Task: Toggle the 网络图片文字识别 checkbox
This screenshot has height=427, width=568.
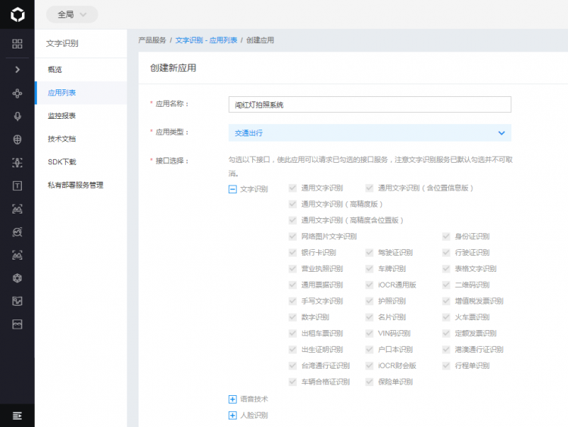Action: coord(292,236)
